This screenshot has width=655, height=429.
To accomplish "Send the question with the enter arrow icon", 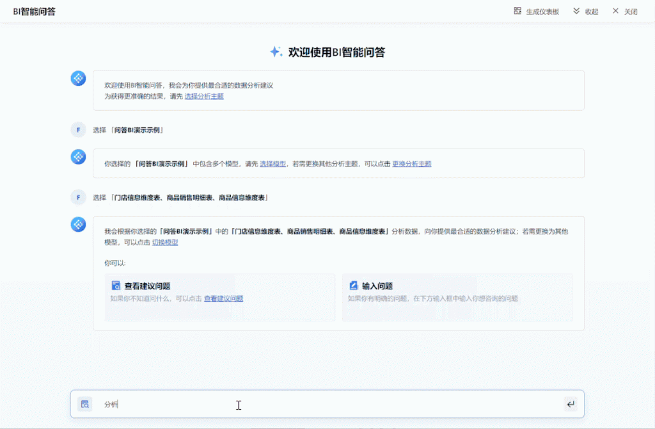I will 571,404.
